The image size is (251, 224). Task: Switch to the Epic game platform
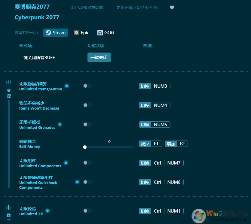[x=81, y=32]
